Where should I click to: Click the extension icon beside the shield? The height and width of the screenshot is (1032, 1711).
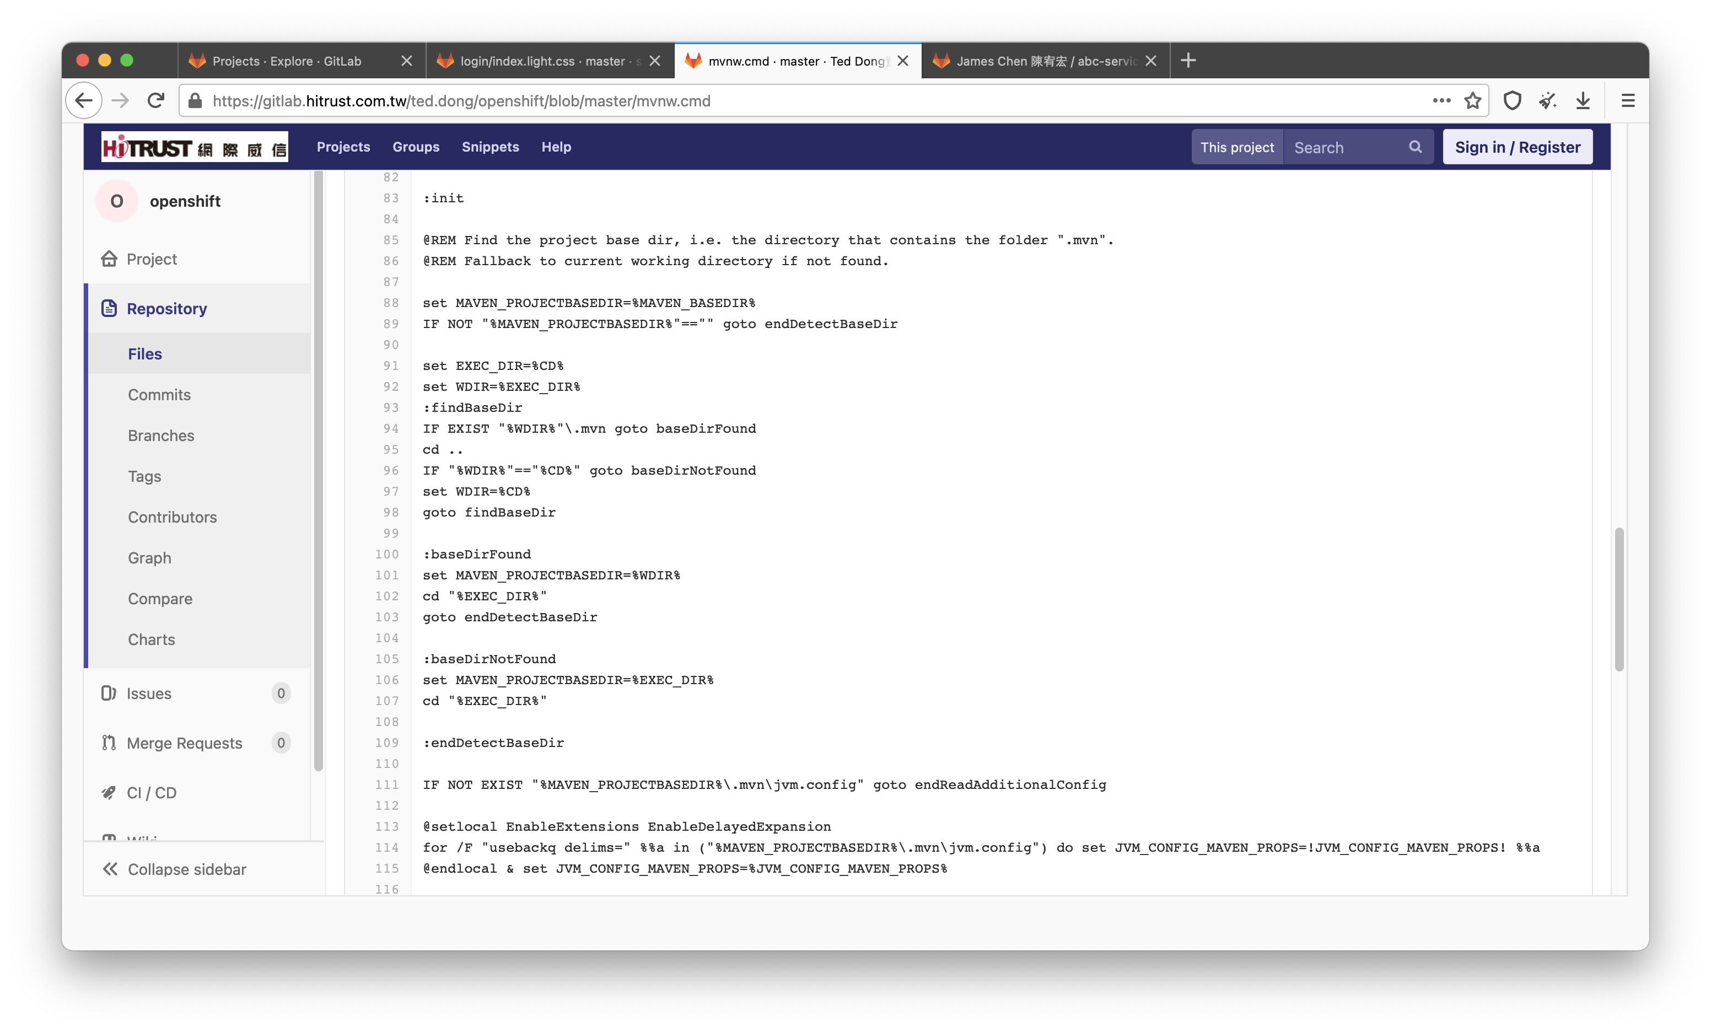[x=1548, y=101]
